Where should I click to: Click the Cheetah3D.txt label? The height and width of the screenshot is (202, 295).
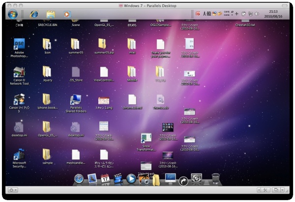point(245,25)
